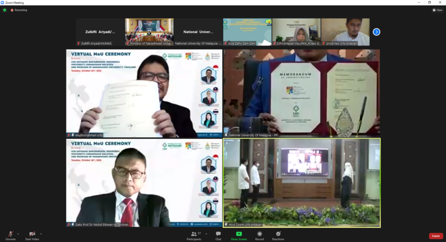Select UIN Antasari Ka.UPKK thumbnail
This screenshot has width=446, height=242.
[x=296, y=32]
